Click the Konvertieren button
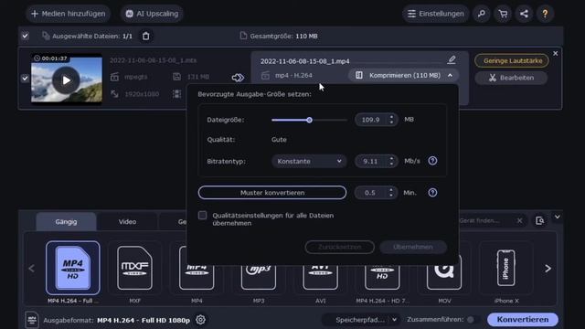Image resolution: width=585 pixels, height=329 pixels. [523, 320]
